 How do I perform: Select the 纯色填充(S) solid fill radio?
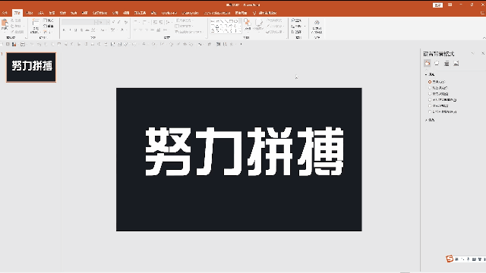click(438, 88)
